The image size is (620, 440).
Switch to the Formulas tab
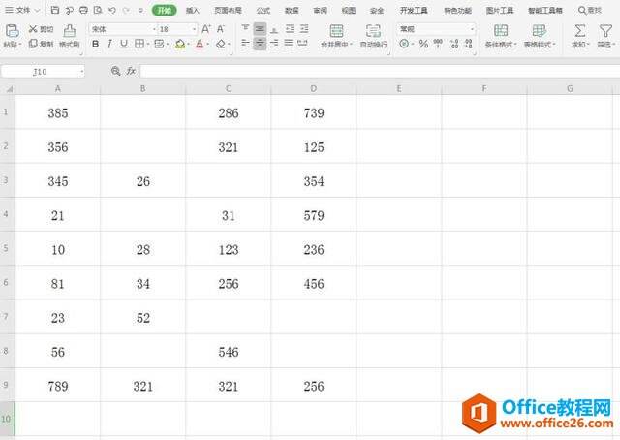(x=263, y=11)
